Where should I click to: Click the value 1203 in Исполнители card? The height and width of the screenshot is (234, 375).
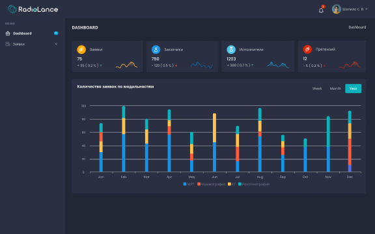coord(231,58)
